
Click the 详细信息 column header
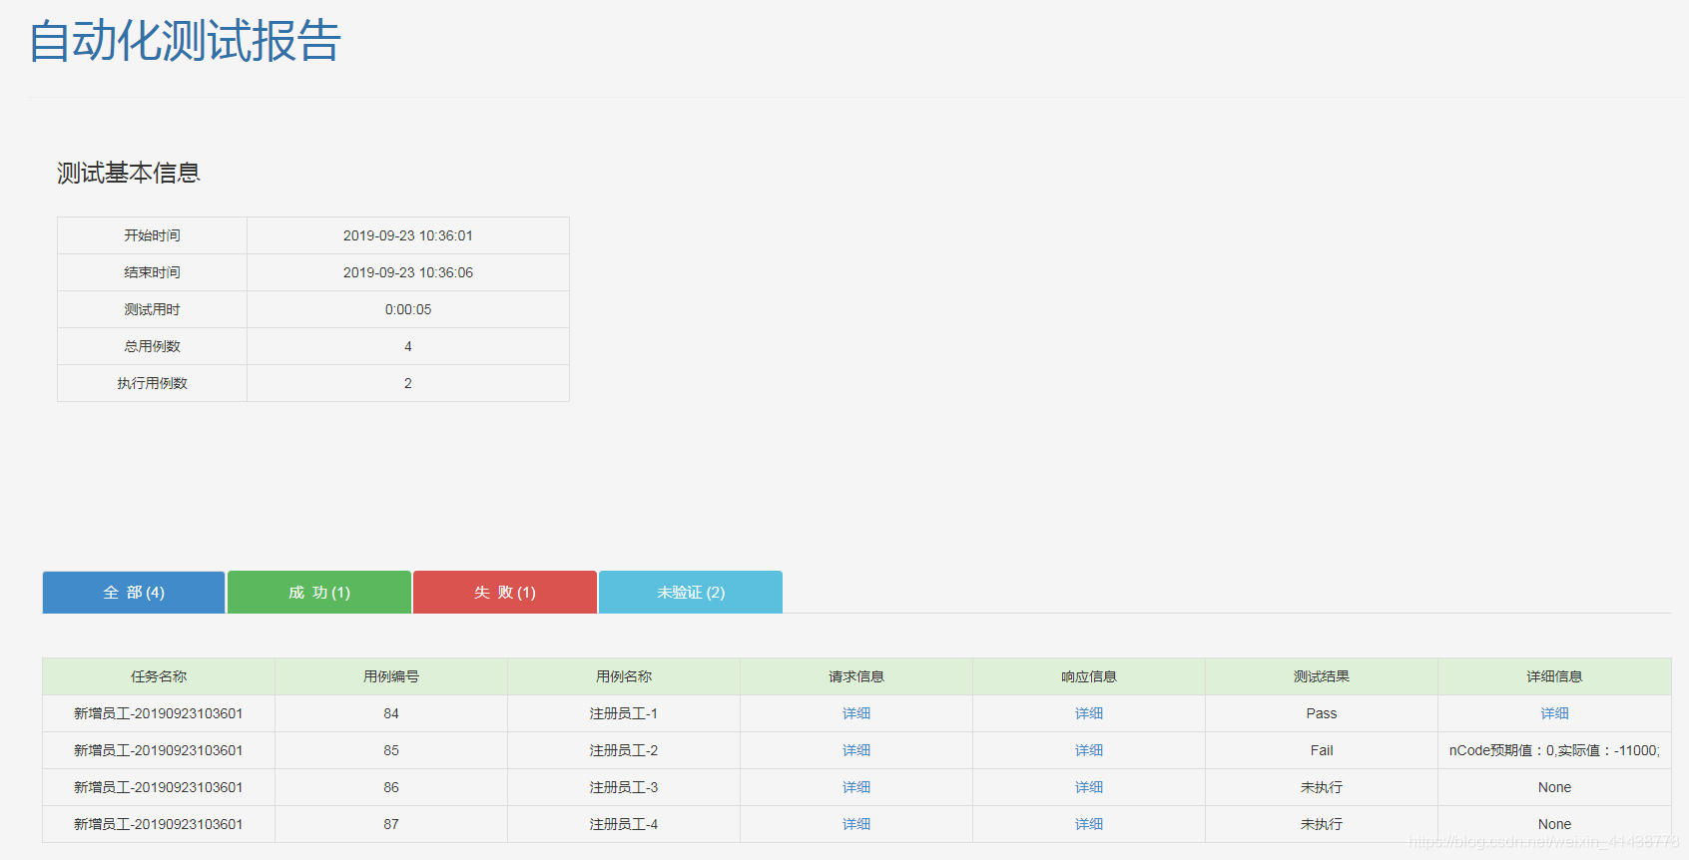(1554, 676)
